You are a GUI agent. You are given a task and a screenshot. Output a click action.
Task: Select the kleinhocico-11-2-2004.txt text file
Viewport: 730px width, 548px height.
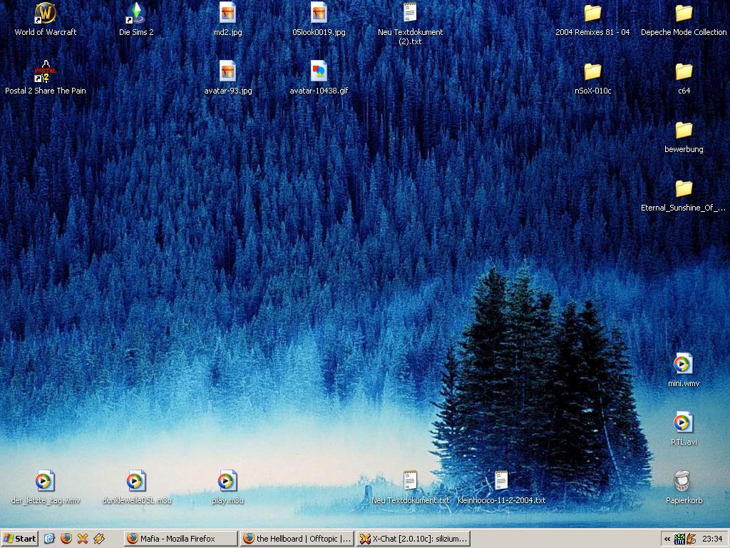click(501, 482)
